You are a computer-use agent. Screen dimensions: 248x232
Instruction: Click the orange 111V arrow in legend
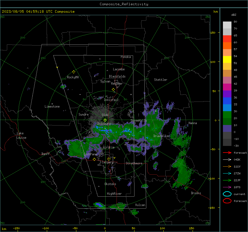[227, 166]
